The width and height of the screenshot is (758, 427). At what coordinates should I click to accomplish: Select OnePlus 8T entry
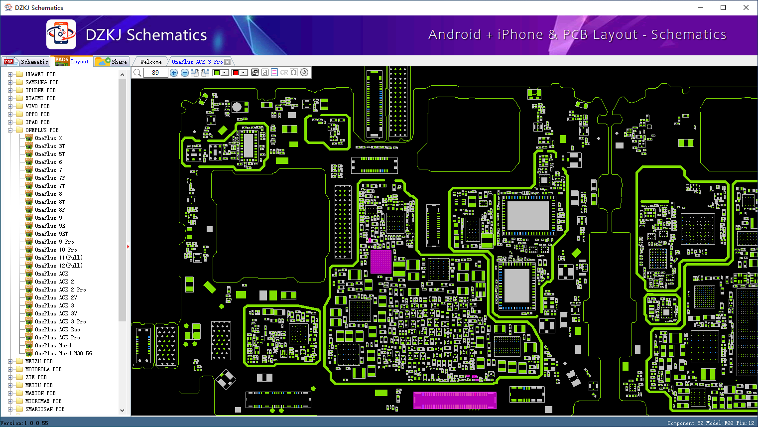50,202
